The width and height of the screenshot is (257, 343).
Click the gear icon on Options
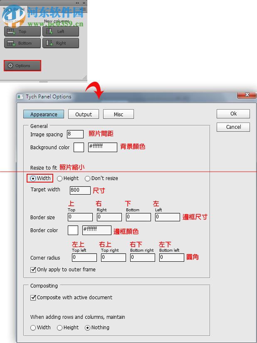[x=10, y=65]
